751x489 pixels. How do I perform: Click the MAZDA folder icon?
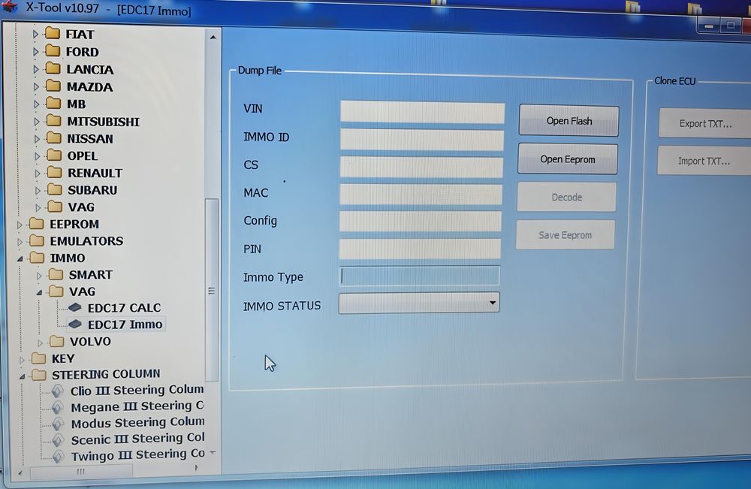pyautogui.click(x=53, y=86)
